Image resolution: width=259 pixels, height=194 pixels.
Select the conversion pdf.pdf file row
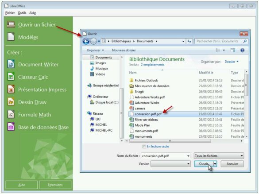pyautogui.click(x=186, y=114)
